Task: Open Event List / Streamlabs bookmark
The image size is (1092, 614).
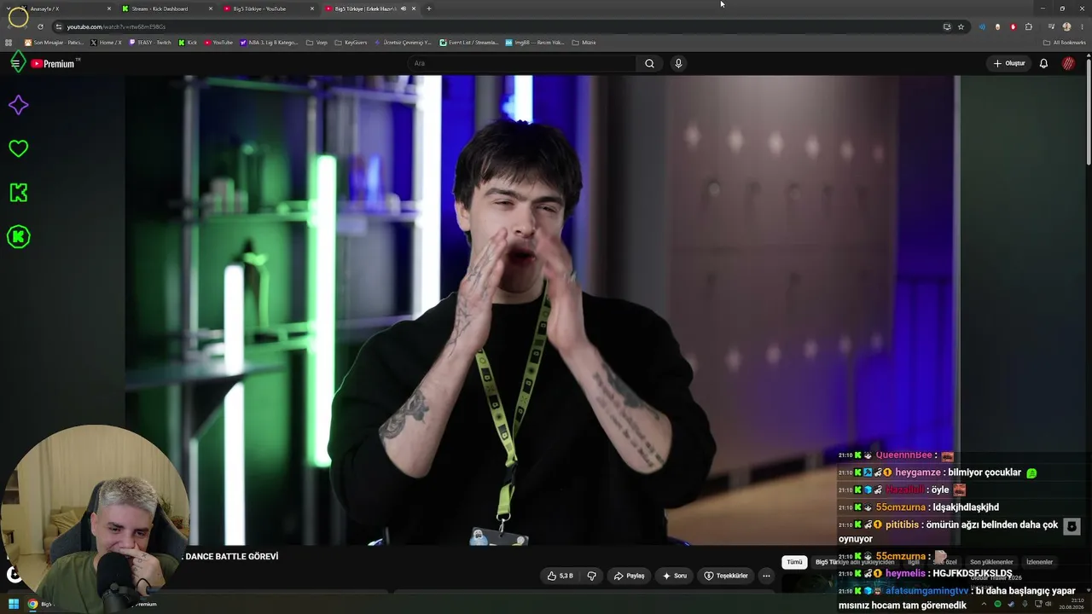Action: pyautogui.click(x=469, y=43)
